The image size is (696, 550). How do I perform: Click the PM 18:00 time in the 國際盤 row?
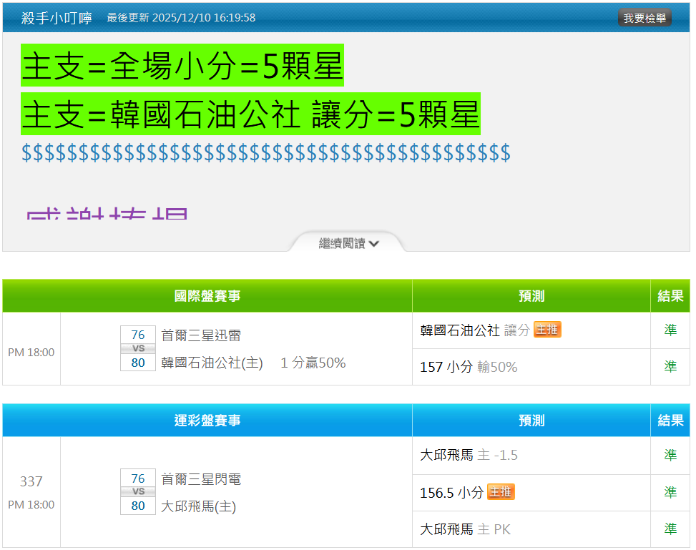[x=31, y=353]
